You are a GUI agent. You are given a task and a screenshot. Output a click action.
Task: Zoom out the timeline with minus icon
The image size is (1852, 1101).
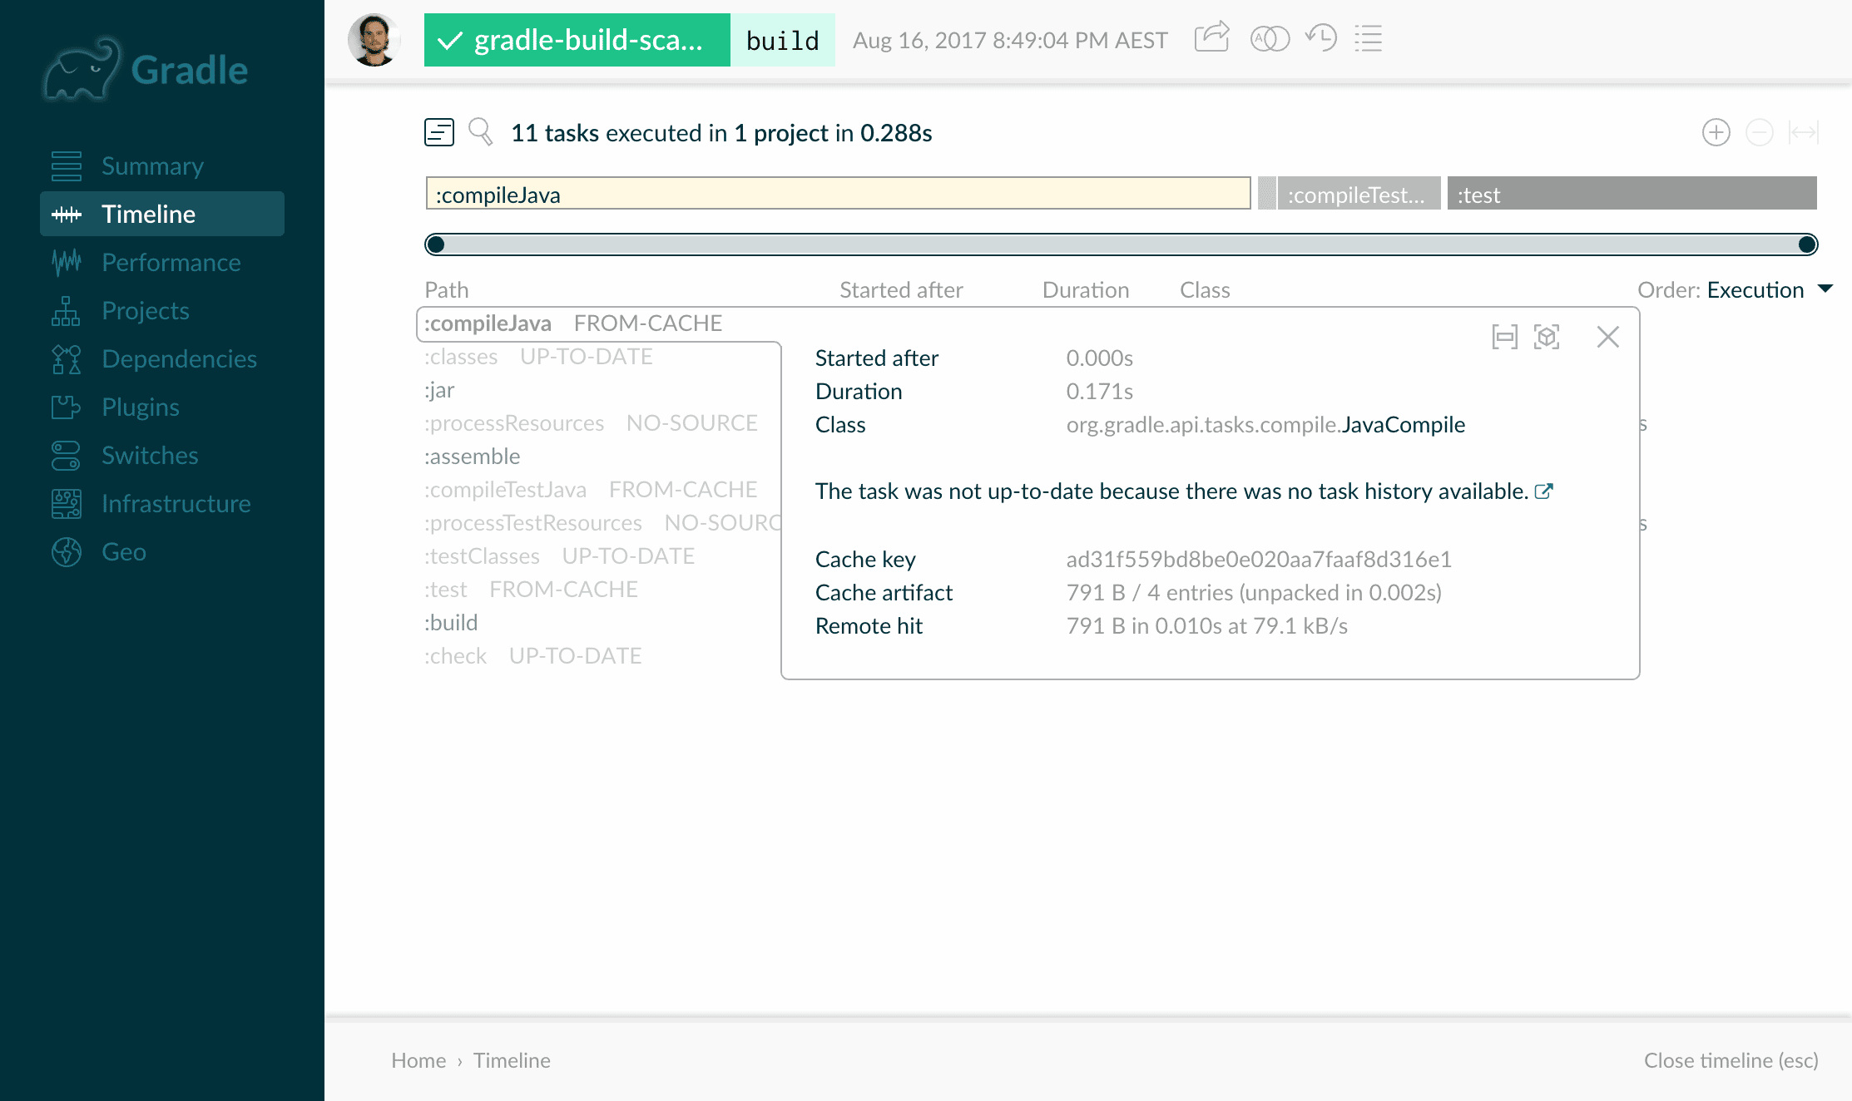pos(1759,132)
